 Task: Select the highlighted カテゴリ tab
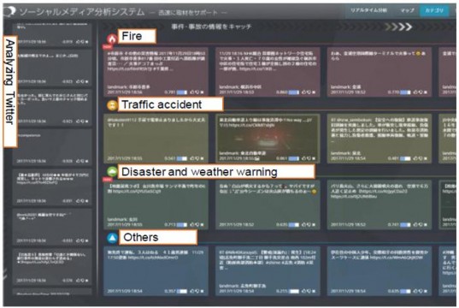(x=434, y=10)
